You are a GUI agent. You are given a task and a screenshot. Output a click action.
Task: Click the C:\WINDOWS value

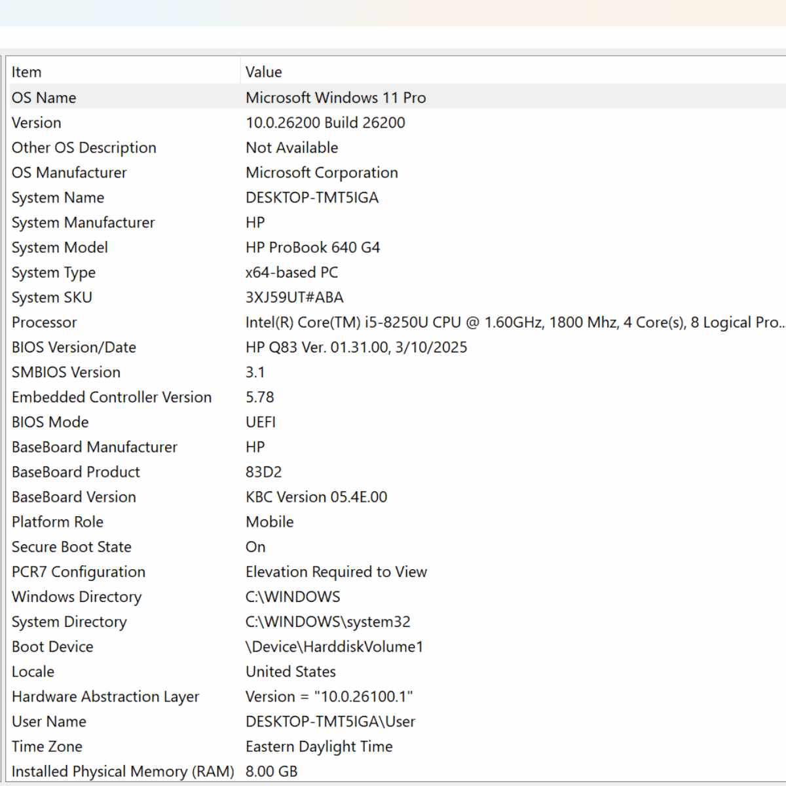click(293, 596)
